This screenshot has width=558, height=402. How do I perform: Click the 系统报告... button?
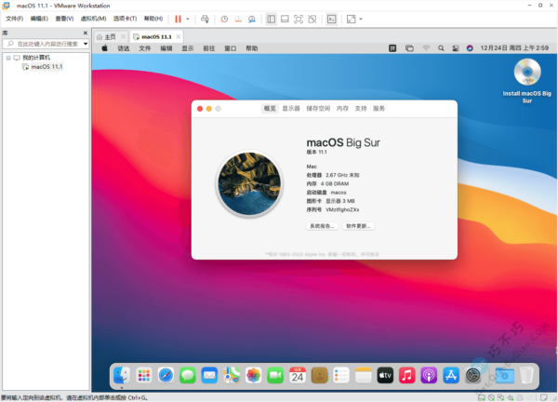[x=322, y=226]
